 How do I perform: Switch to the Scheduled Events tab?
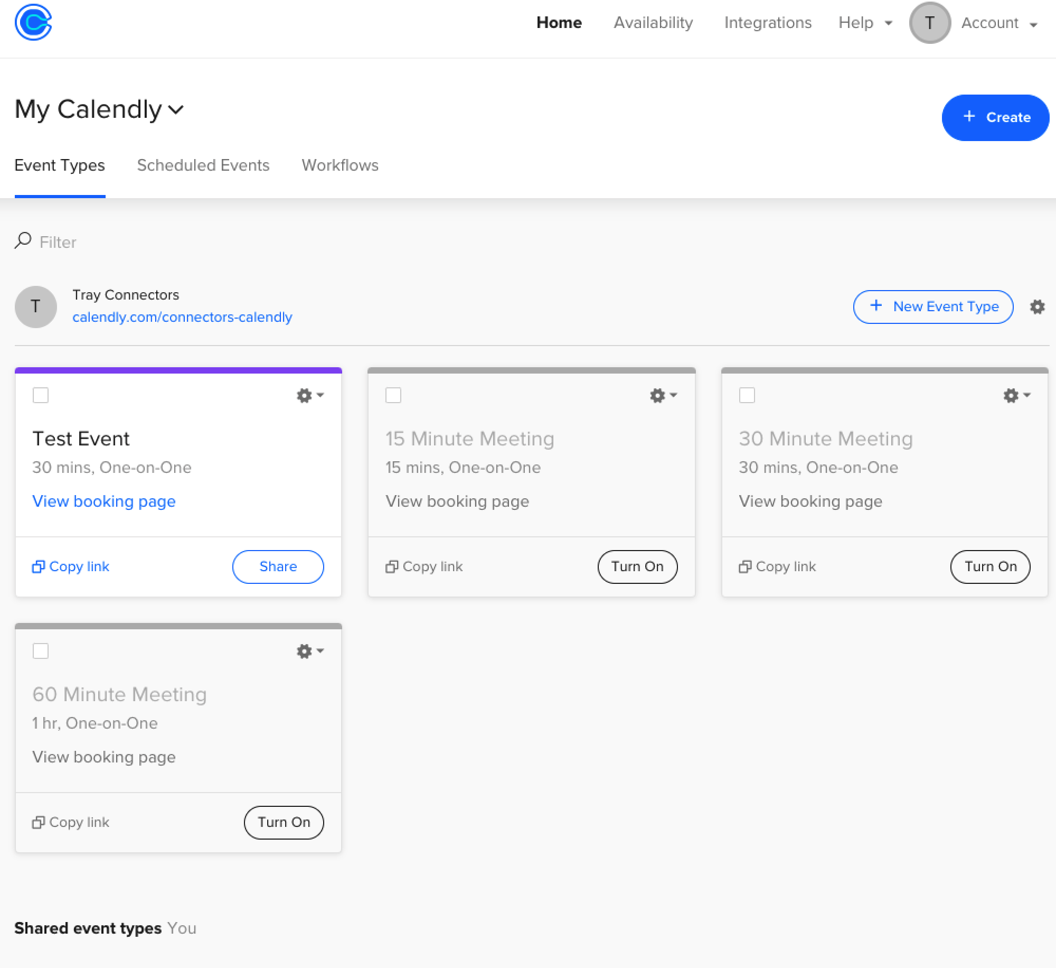click(203, 165)
